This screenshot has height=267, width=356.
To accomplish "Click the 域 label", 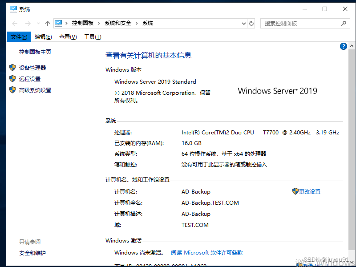I will coord(117,225).
